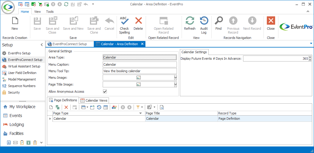Select the Calendar Settings tab

(194, 52)
